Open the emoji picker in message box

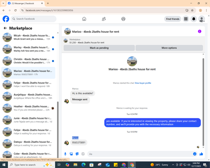[194, 154]
